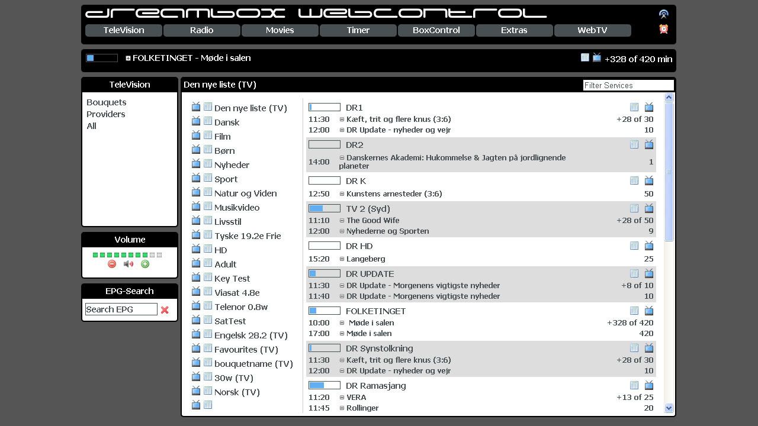Open the TeleVision menu tab
This screenshot has height=426, width=758.
(x=124, y=30)
